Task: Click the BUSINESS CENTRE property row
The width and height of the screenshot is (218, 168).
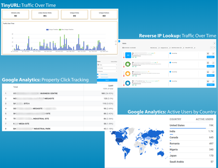Action: tap(59, 93)
